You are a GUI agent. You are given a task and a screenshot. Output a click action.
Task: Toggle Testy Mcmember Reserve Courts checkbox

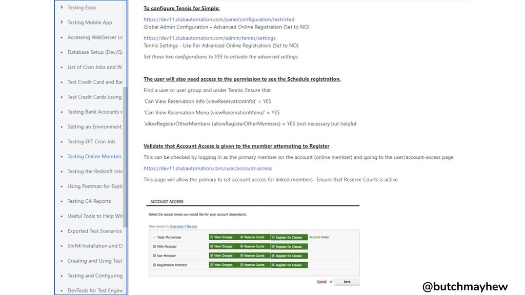241,237
